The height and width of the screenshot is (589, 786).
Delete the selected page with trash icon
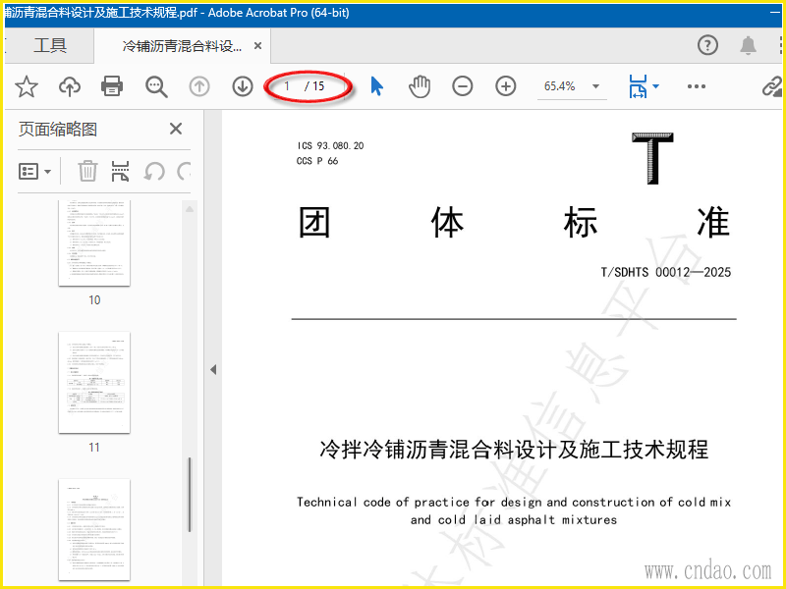click(87, 171)
